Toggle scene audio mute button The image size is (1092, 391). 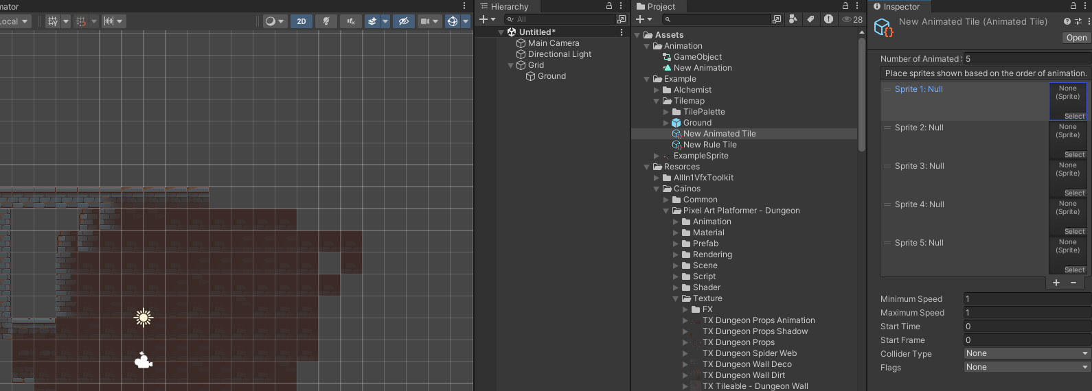pos(351,21)
